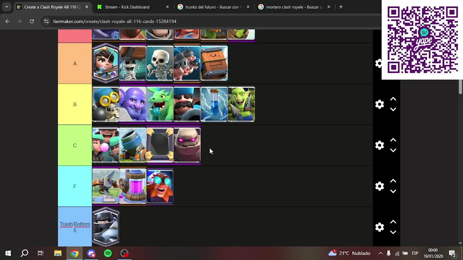This screenshot has width=463, height=260.
Task: Select the Electro Wizard card in tier F
Action: (x=160, y=186)
